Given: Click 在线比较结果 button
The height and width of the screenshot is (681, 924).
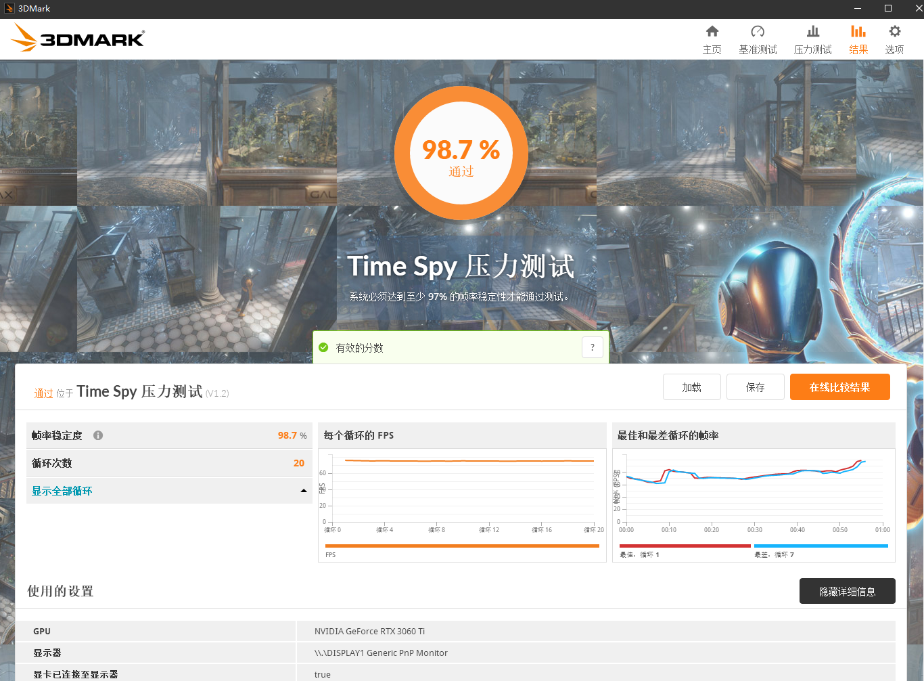Looking at the screenshot, I should 839,387.
